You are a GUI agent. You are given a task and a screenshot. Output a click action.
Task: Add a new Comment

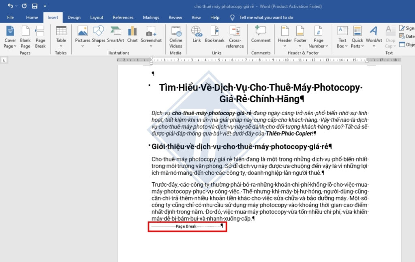261,34
